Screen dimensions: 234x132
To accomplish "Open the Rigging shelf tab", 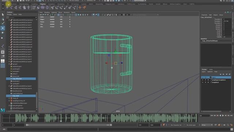I will 43,4.
